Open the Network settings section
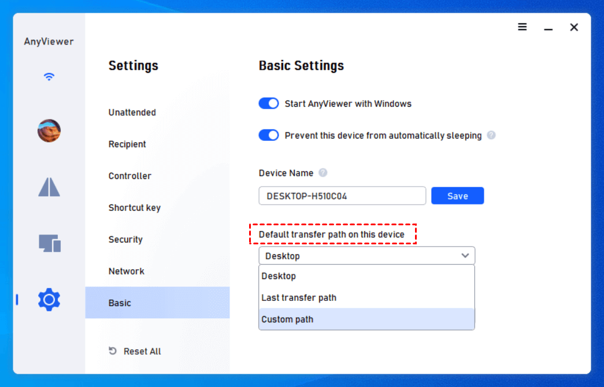This screenshot has width=604, height=387. pyautogui.click(x=126, y=271)
